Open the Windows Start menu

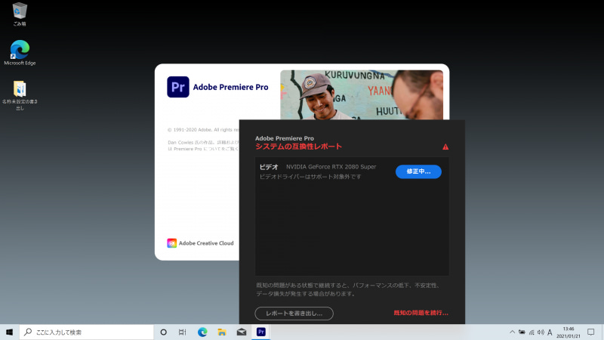point(9,332)
